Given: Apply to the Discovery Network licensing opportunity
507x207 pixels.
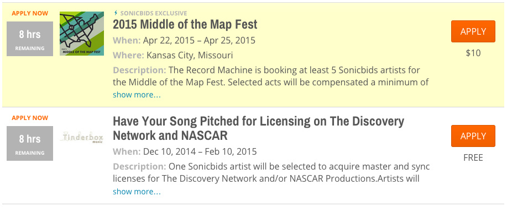Looking at the screenshot, I should 473,136.
